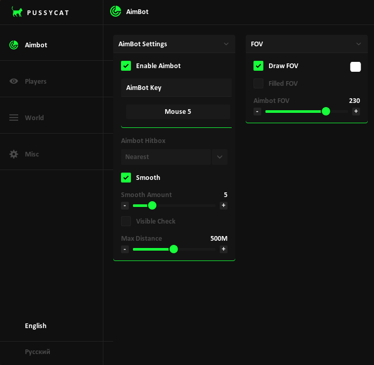Toggle the Smooth checkbox
The image size is (374, 365).
(126, 178)
